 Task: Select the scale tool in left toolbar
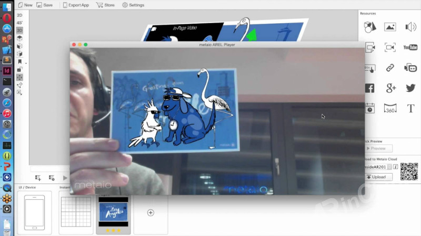click(19, 70)
